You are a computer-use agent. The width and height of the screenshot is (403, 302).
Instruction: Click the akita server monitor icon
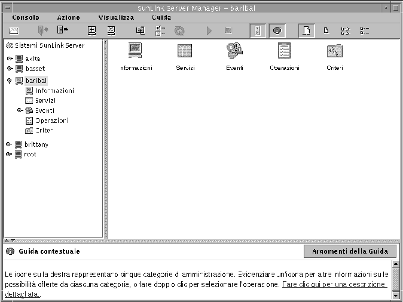(x=19, y=58)
